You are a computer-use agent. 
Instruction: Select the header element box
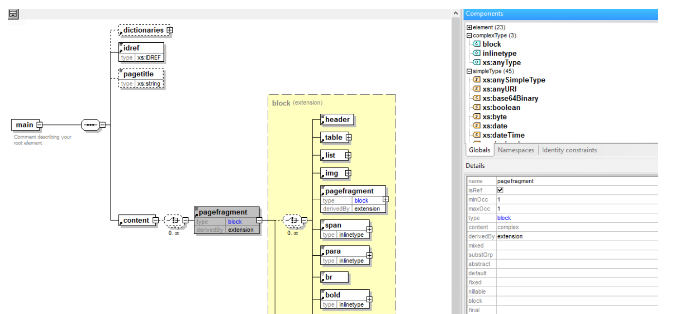pyautogui.click(x=337, y=120)
